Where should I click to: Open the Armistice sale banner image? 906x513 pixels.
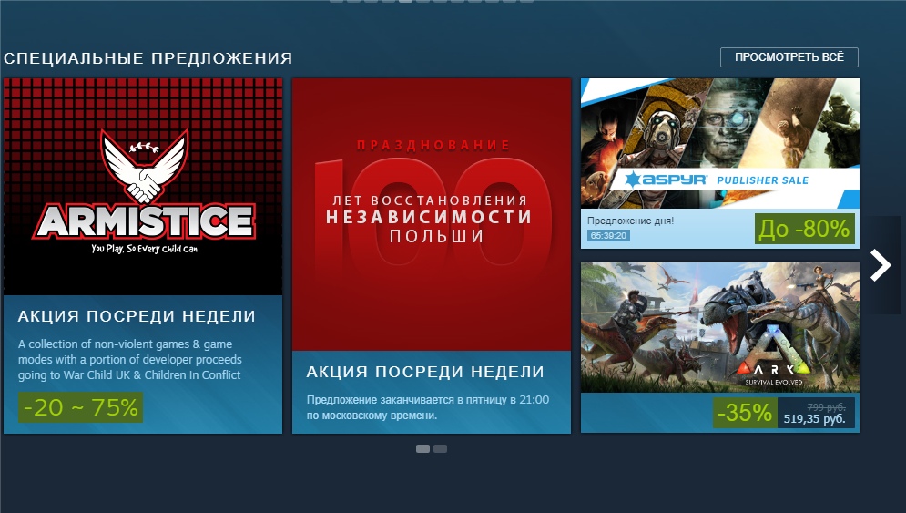coord(143,187)
